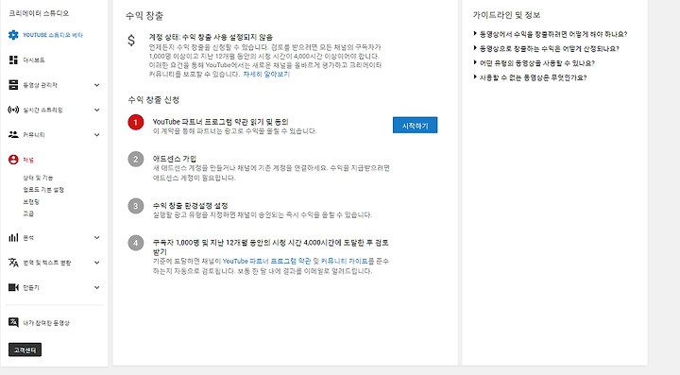Open the 분석 bar chart icon
Image resolution: width=680 pixels, height=375 pixels.
[13, 238]
